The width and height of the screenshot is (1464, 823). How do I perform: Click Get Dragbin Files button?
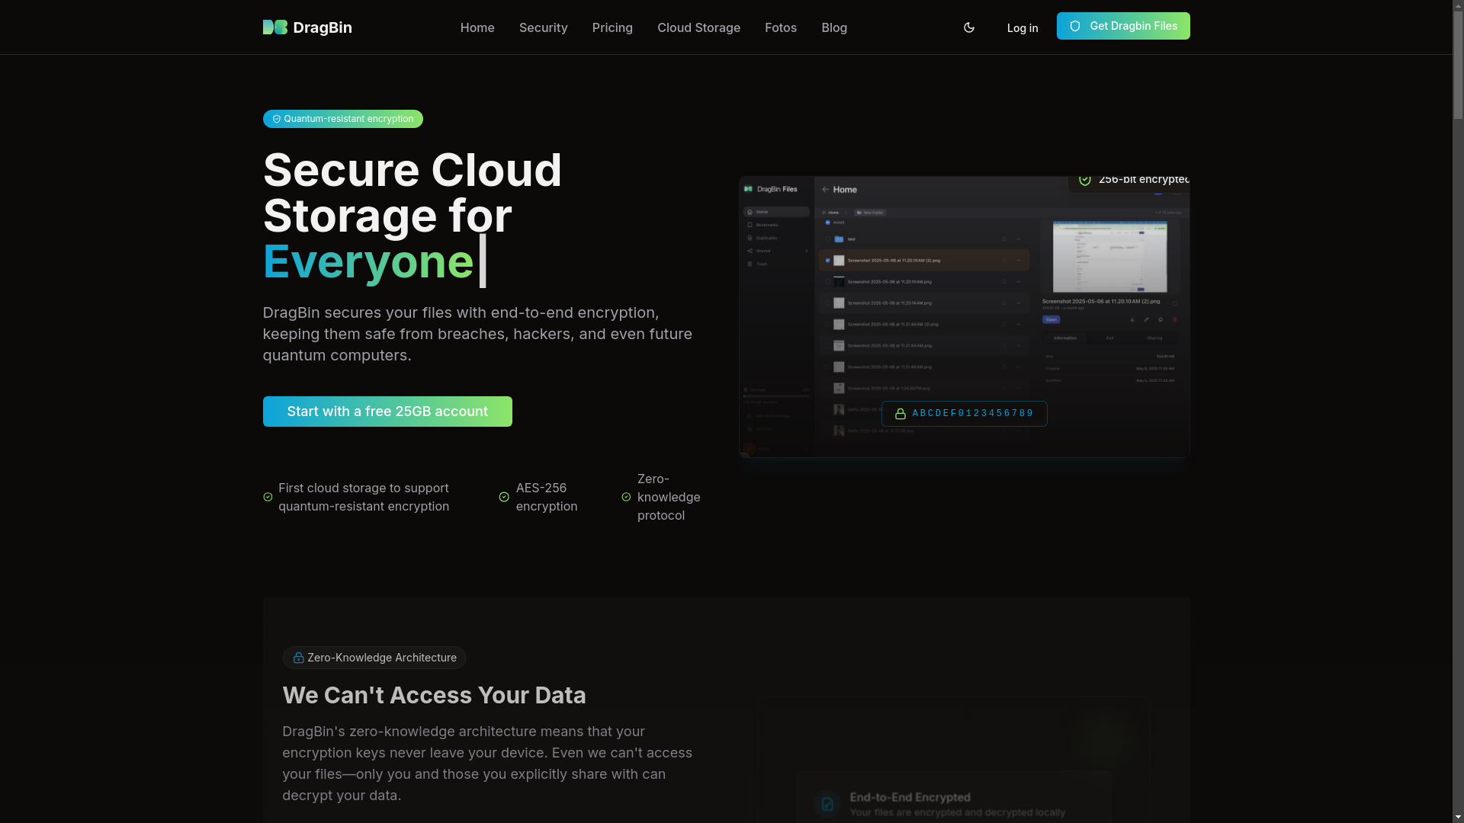(1123, 26)
